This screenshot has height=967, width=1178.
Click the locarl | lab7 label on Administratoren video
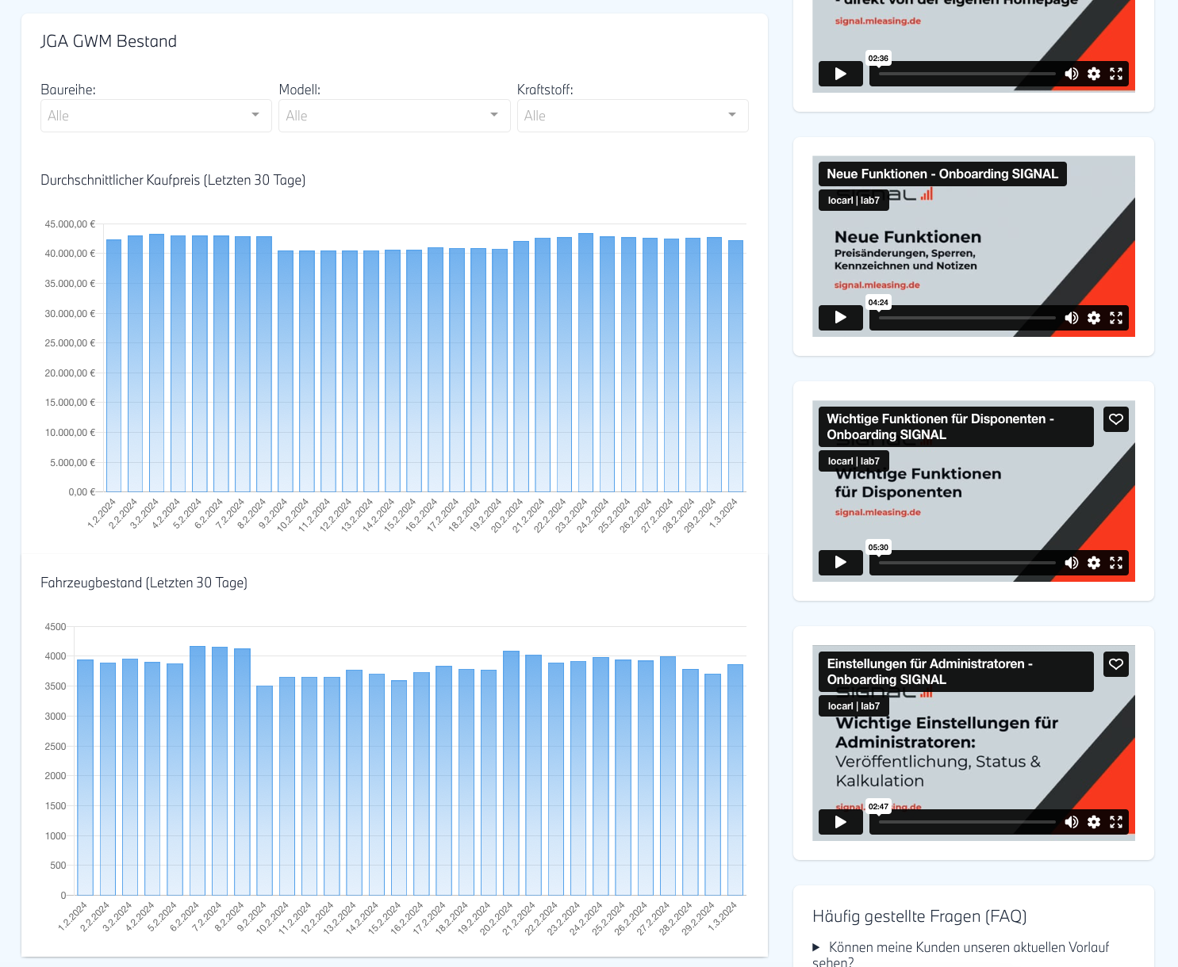(854, 706)
